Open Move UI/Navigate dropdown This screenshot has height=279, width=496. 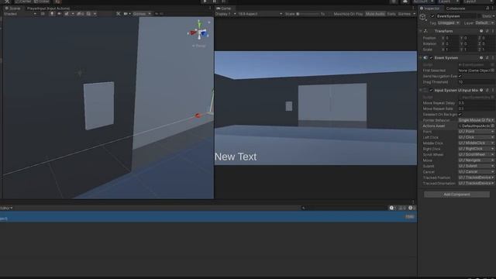[477, 160]
